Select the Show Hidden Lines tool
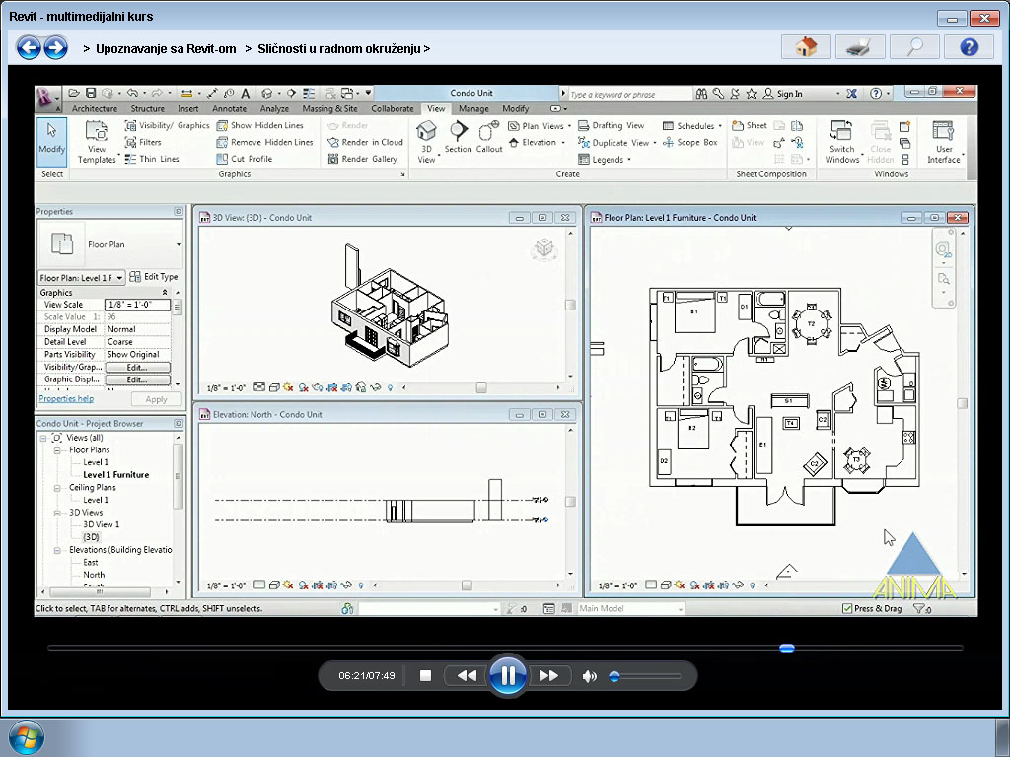1010x757 pixels. tap(261, 127)
